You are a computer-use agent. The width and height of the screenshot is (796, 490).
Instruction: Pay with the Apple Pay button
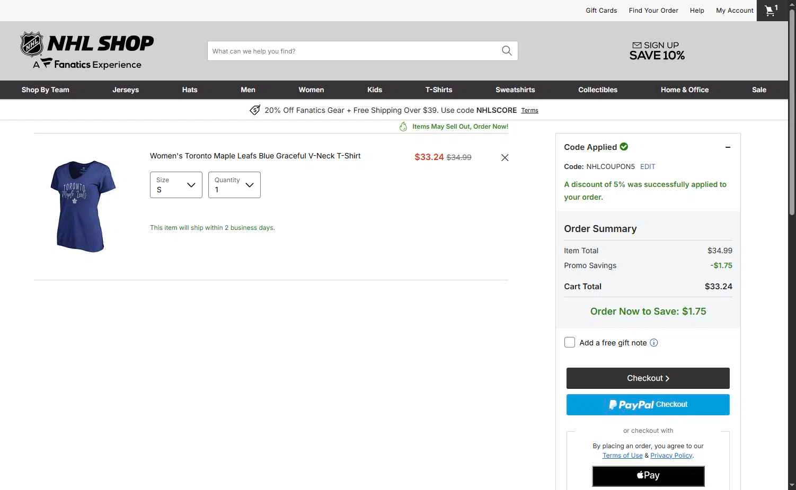[648, 476]
